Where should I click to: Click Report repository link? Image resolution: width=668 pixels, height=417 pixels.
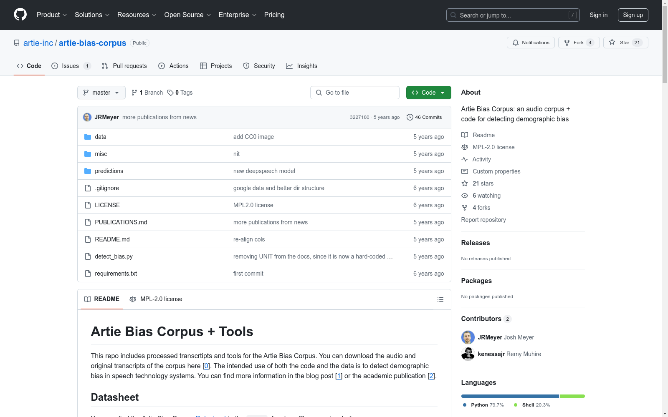(x=483, y=220)
